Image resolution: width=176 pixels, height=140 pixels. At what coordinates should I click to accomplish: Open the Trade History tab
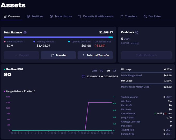click(x=61, y=16)
